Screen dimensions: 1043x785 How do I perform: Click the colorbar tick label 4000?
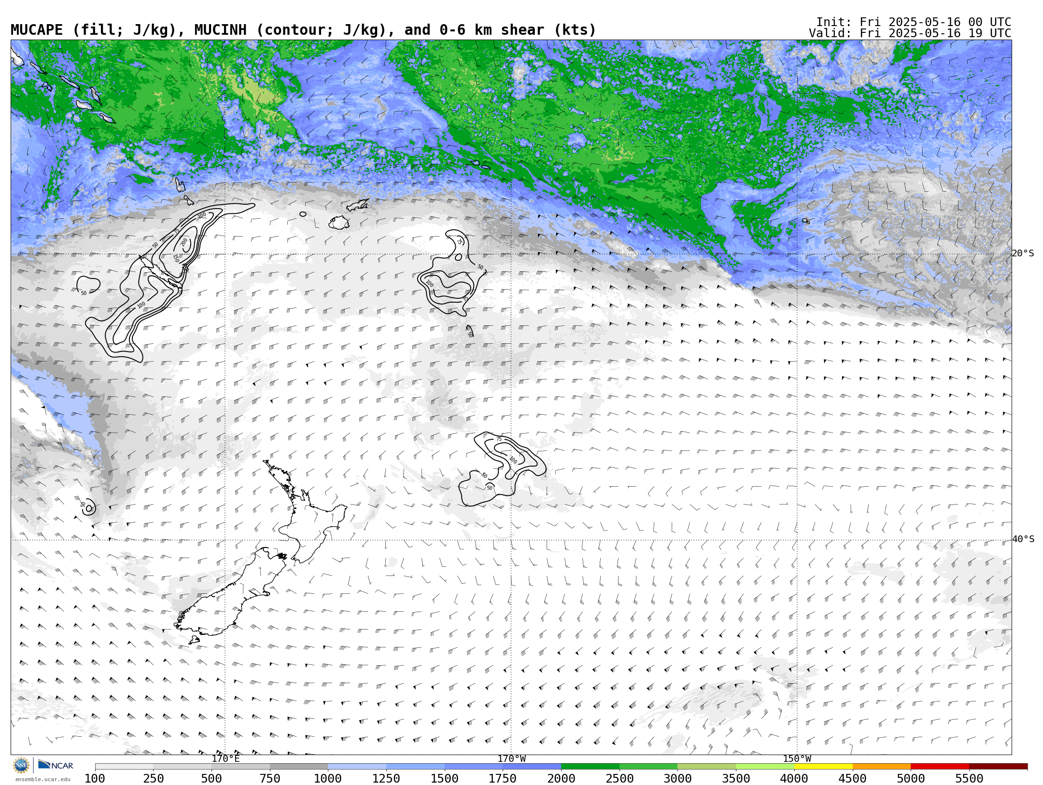pyautogui.click(x=794, y=779)
